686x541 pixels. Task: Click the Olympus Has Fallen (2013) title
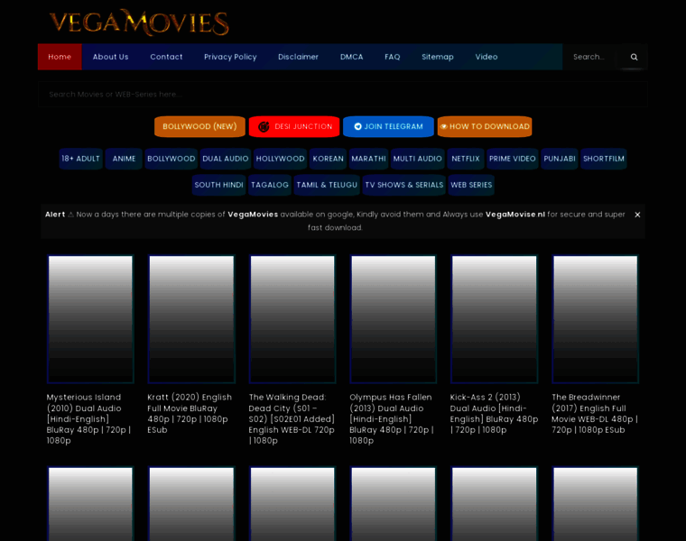click(x=392, y=418)
